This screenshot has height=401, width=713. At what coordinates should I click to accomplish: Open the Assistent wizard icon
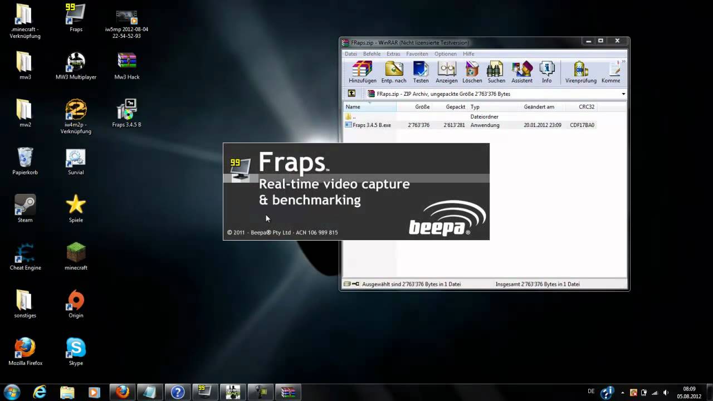[x=522, y=72]
